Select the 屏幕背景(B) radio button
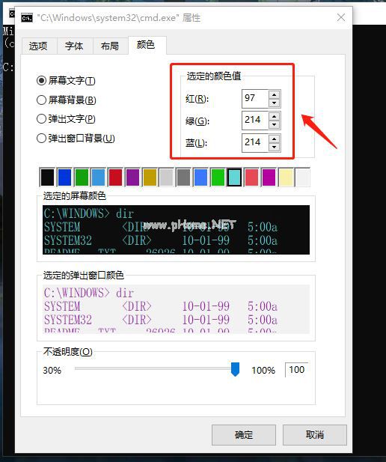386x462 pixels. tap(41, 100)
